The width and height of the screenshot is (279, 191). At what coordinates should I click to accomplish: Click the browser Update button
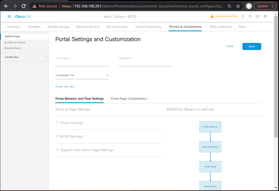click(262, 6)
